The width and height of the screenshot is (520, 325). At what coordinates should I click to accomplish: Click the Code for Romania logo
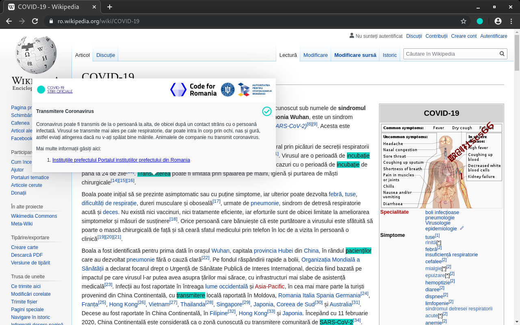point(193,90)
